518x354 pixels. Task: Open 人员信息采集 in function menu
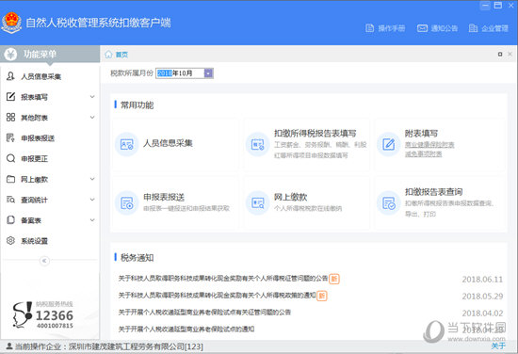[40, 76]
